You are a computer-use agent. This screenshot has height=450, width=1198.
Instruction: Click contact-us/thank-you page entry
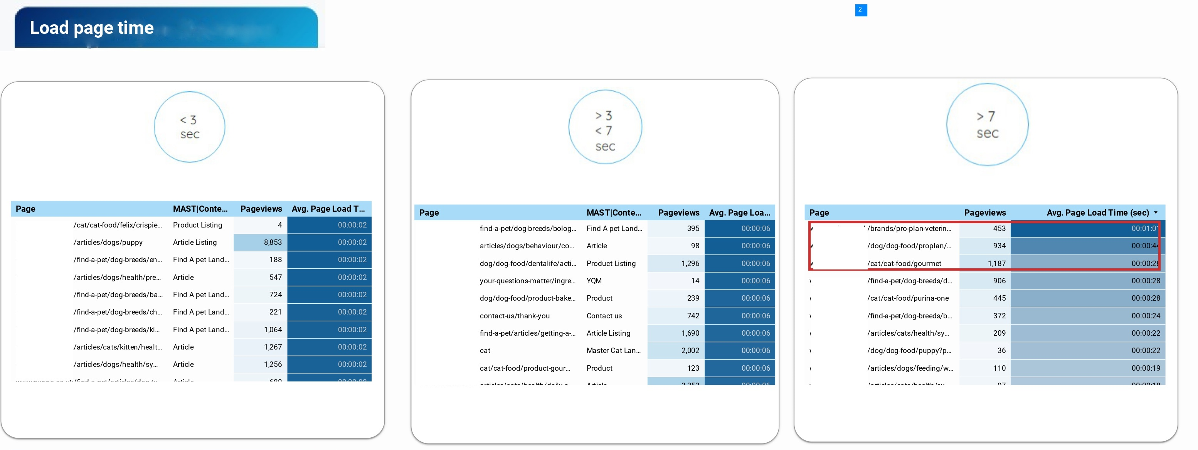(x=514, y=316)
